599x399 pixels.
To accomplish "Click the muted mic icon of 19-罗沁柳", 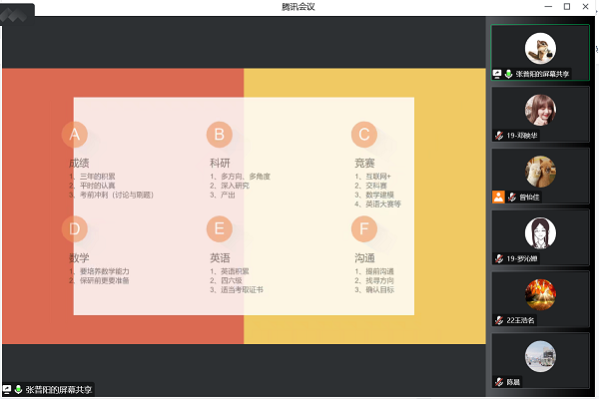I will click(499, 258).
